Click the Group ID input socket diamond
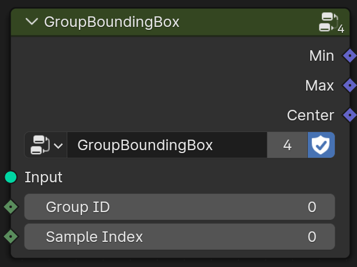The width and height of the screenshot is (357, 267). tap(11, 207)
